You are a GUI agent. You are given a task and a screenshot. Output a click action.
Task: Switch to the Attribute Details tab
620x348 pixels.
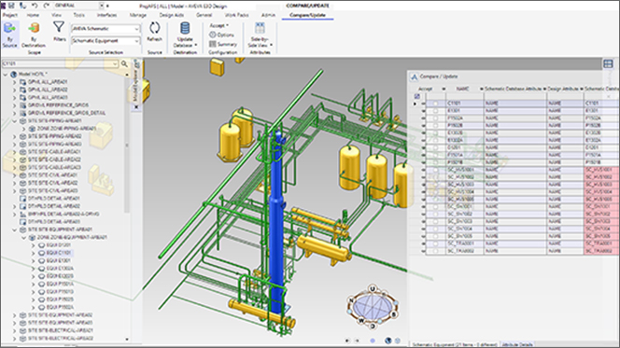(517, 344)
